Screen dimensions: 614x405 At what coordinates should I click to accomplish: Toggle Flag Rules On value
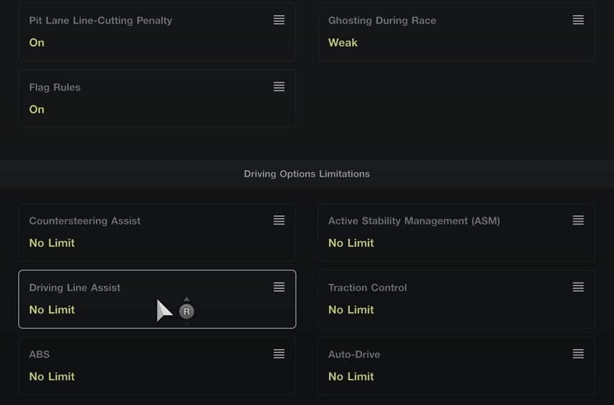pyautogui.click(x=36, y=110)
